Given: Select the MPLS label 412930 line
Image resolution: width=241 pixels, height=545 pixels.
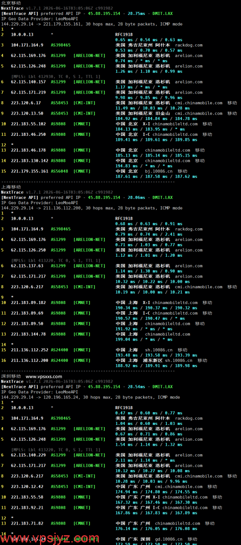Looking at the screenshot, I should (x=56, y=76).
